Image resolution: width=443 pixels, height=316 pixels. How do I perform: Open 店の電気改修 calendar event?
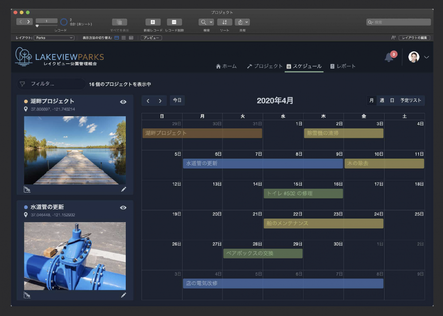[x=283, y=283]
